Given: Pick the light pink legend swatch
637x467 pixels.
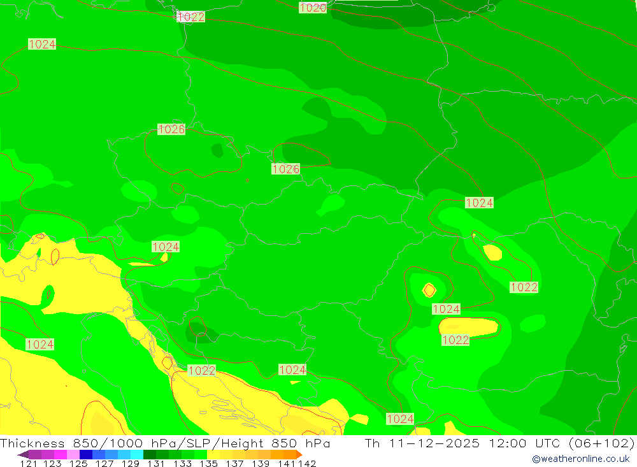Looking at the screenshot, I should click(73, 454).
